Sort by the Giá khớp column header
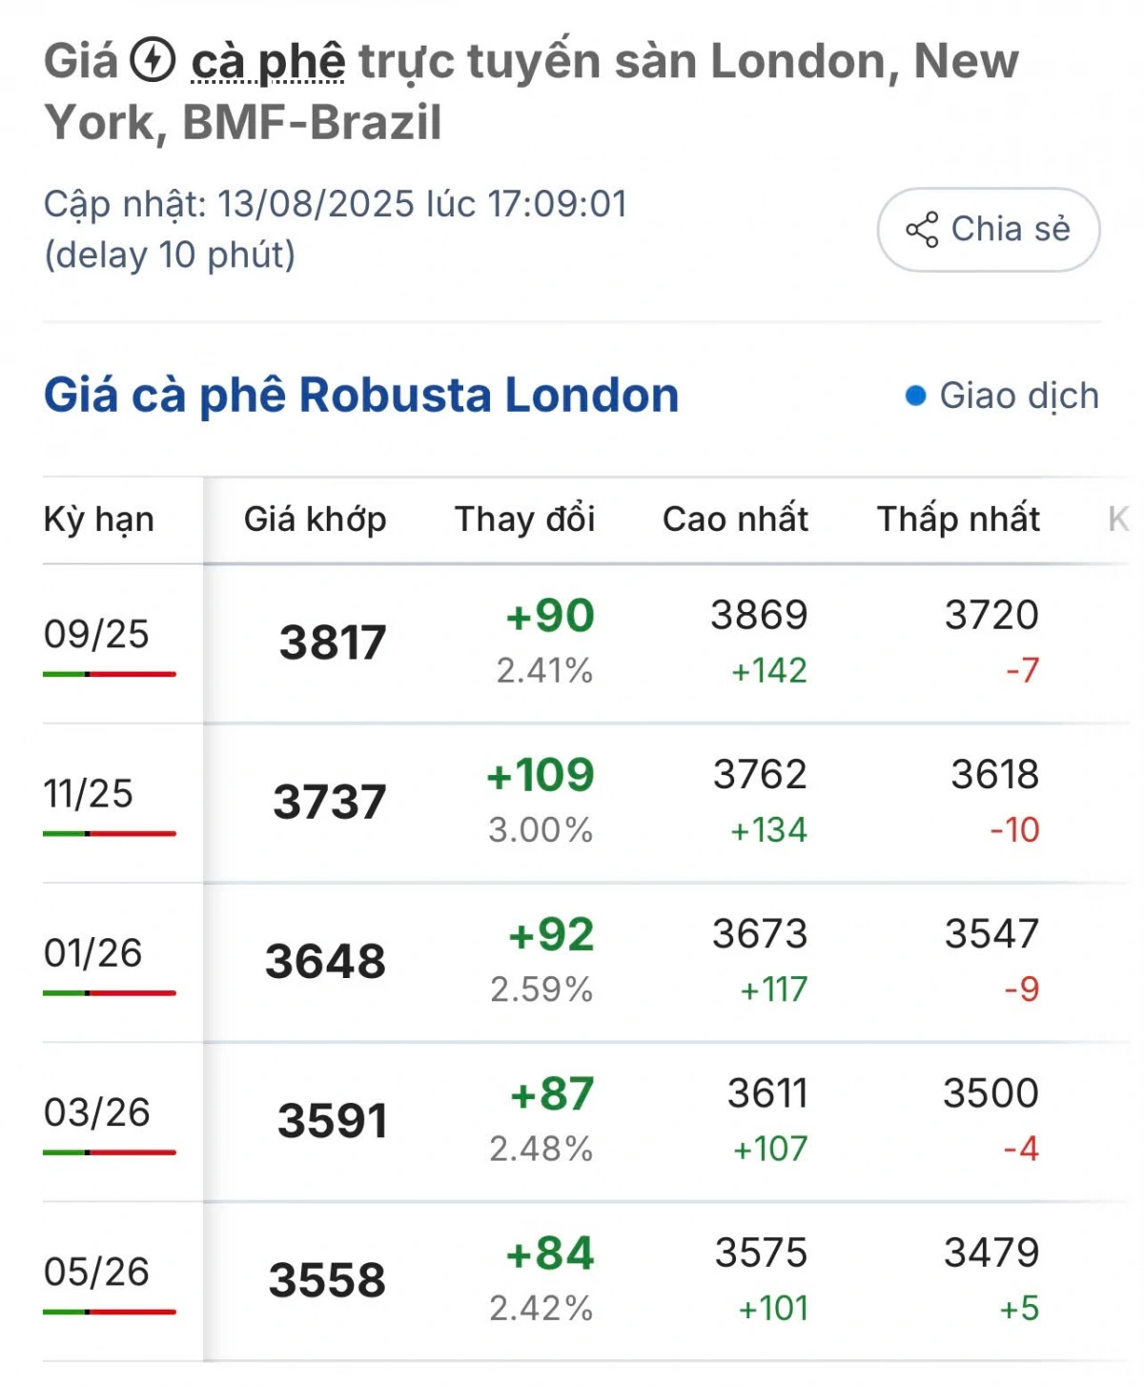Image resolution: width=1144 pixels, height=1386 pixels. (316, 520)
